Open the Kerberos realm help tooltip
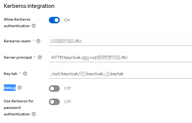Viewport: 192px width, 123px height. click(x=38, y=41)
